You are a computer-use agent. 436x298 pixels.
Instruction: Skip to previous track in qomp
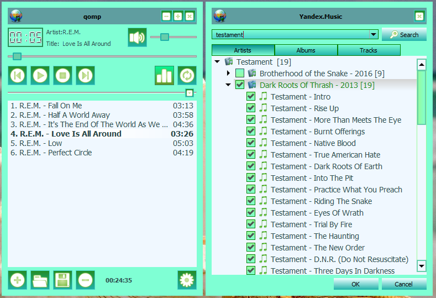tap(17, 75)
